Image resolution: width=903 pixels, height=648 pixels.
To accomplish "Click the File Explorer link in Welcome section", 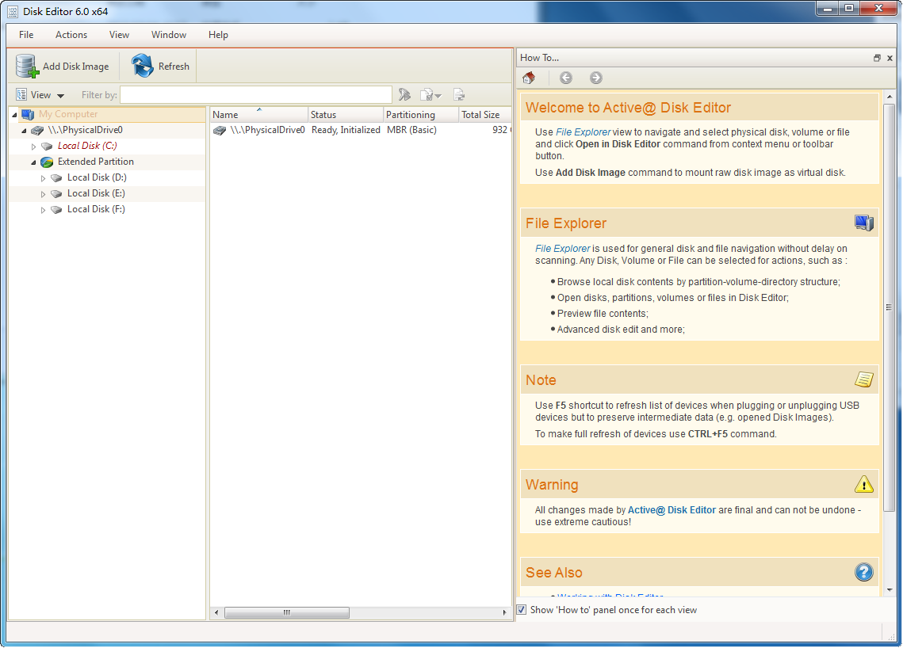I will pyautogui.click(x=583, y=132).
